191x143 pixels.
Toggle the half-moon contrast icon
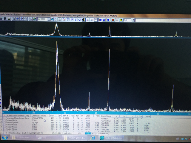tap(84, 20)
